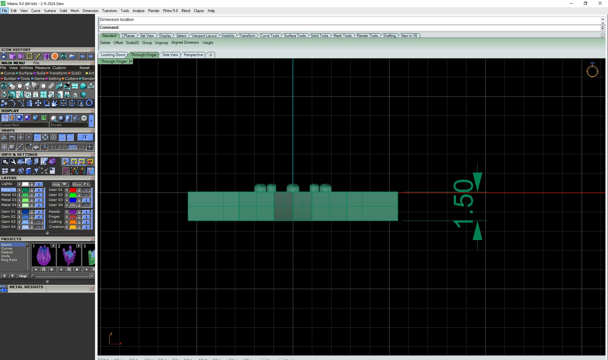Open the Coarse Mesh dropdown
608x360 pixels.
point(24,125)
